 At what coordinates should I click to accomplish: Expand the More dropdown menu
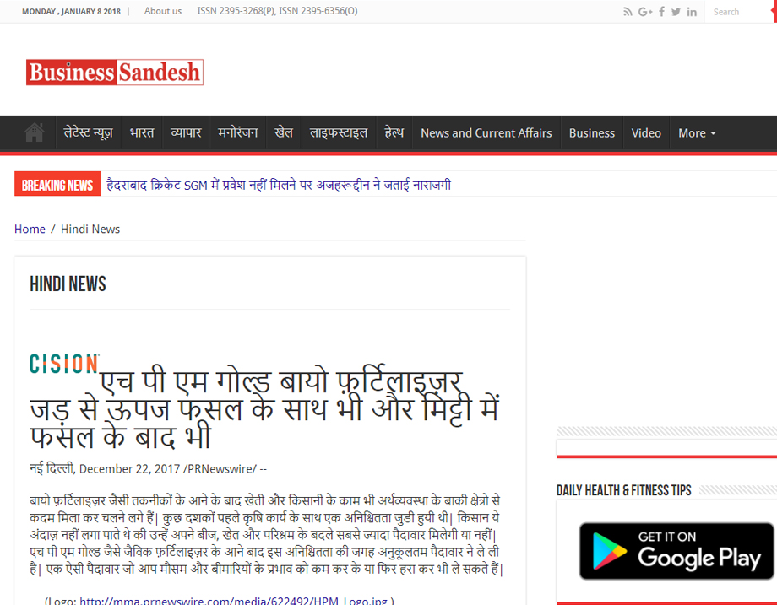coord(697,133)
